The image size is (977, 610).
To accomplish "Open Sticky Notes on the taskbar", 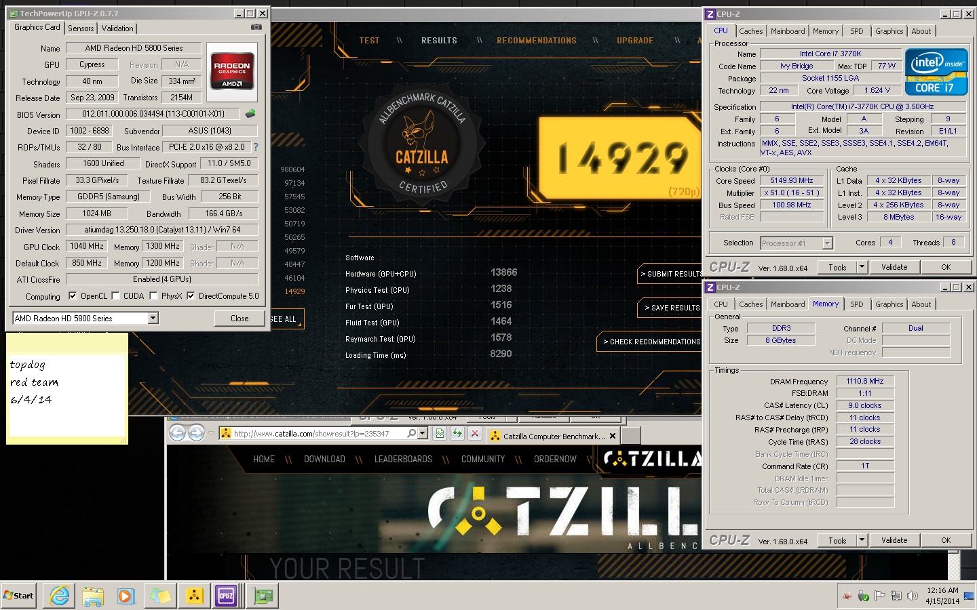I will [160, 596].
